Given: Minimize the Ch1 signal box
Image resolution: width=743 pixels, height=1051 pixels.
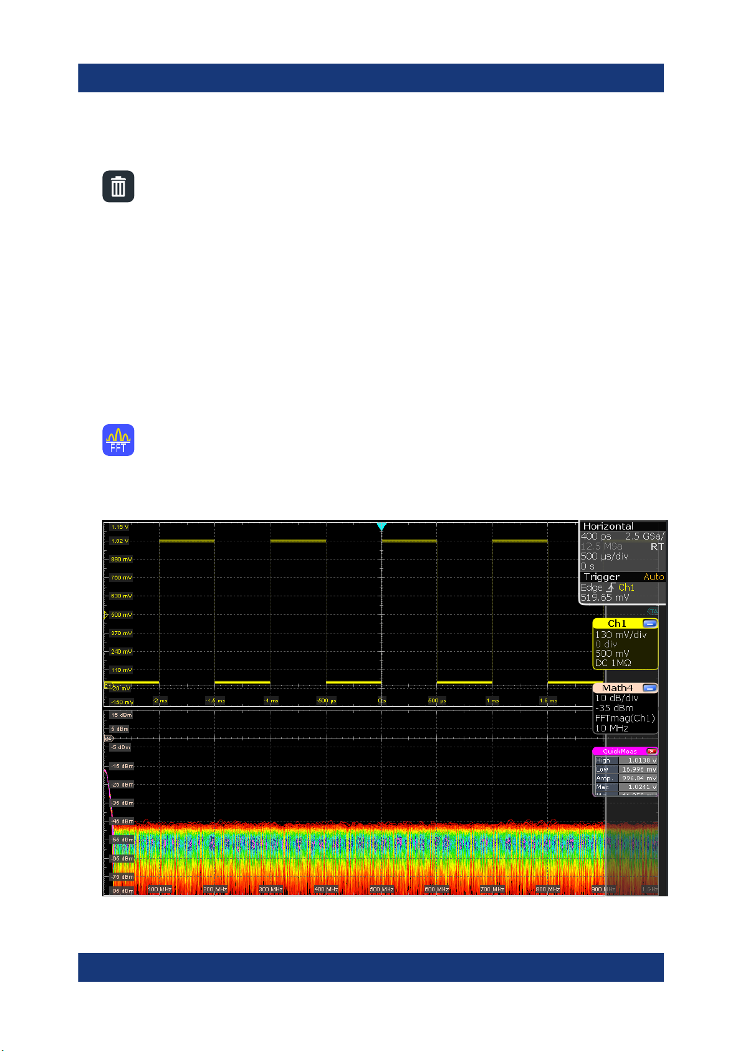Looking at the screenshot, I should (x=650, y=623).
